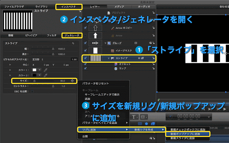Click the blending mode icon on the グループ row
This screenshot has height=143, width=229.
[136, 43]
